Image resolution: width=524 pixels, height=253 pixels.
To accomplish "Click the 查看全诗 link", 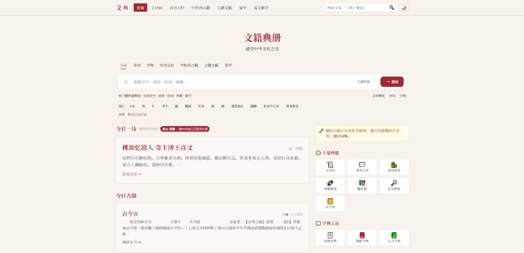I will tap(132, 174).
